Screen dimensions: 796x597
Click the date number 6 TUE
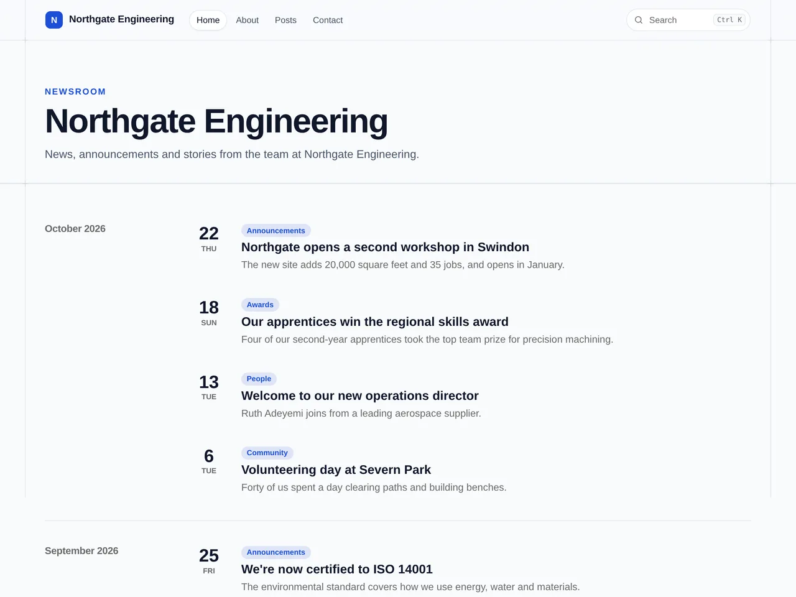point(209,461)
